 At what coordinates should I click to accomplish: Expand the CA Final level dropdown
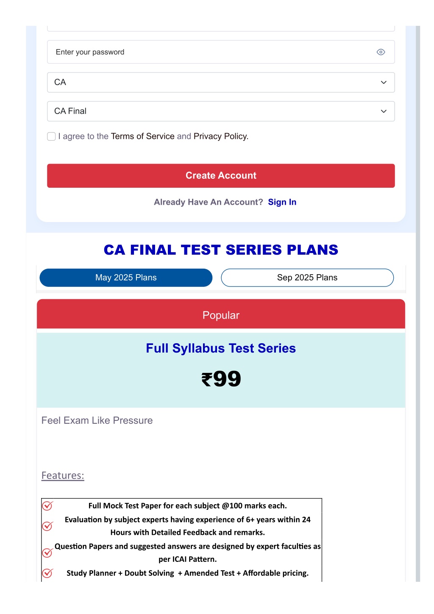pos(221,111)
